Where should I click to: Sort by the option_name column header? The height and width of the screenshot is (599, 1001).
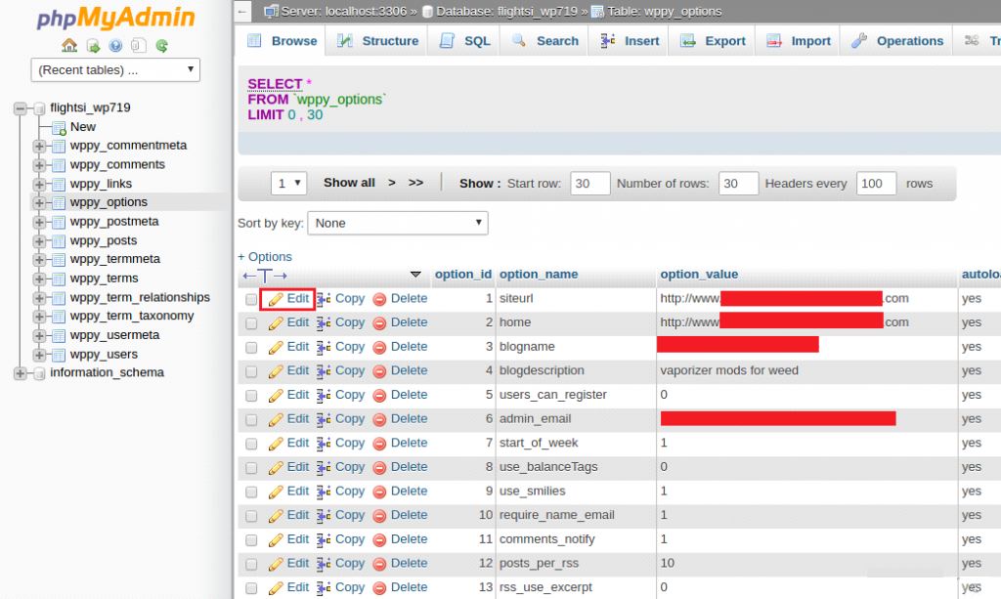click(x=539, y=275)
